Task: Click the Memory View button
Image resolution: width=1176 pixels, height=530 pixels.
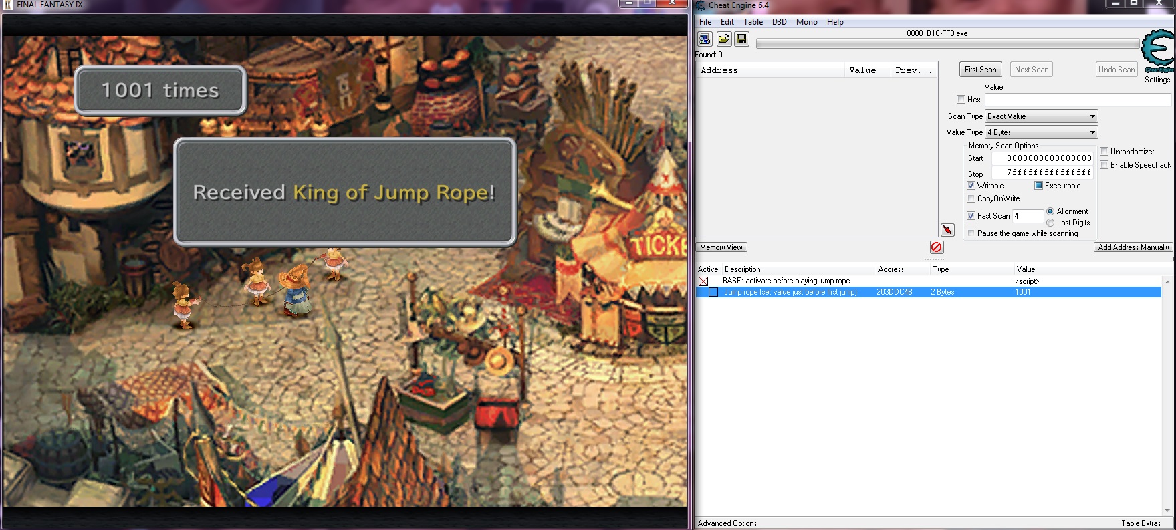Action: [x=721, y=247]
